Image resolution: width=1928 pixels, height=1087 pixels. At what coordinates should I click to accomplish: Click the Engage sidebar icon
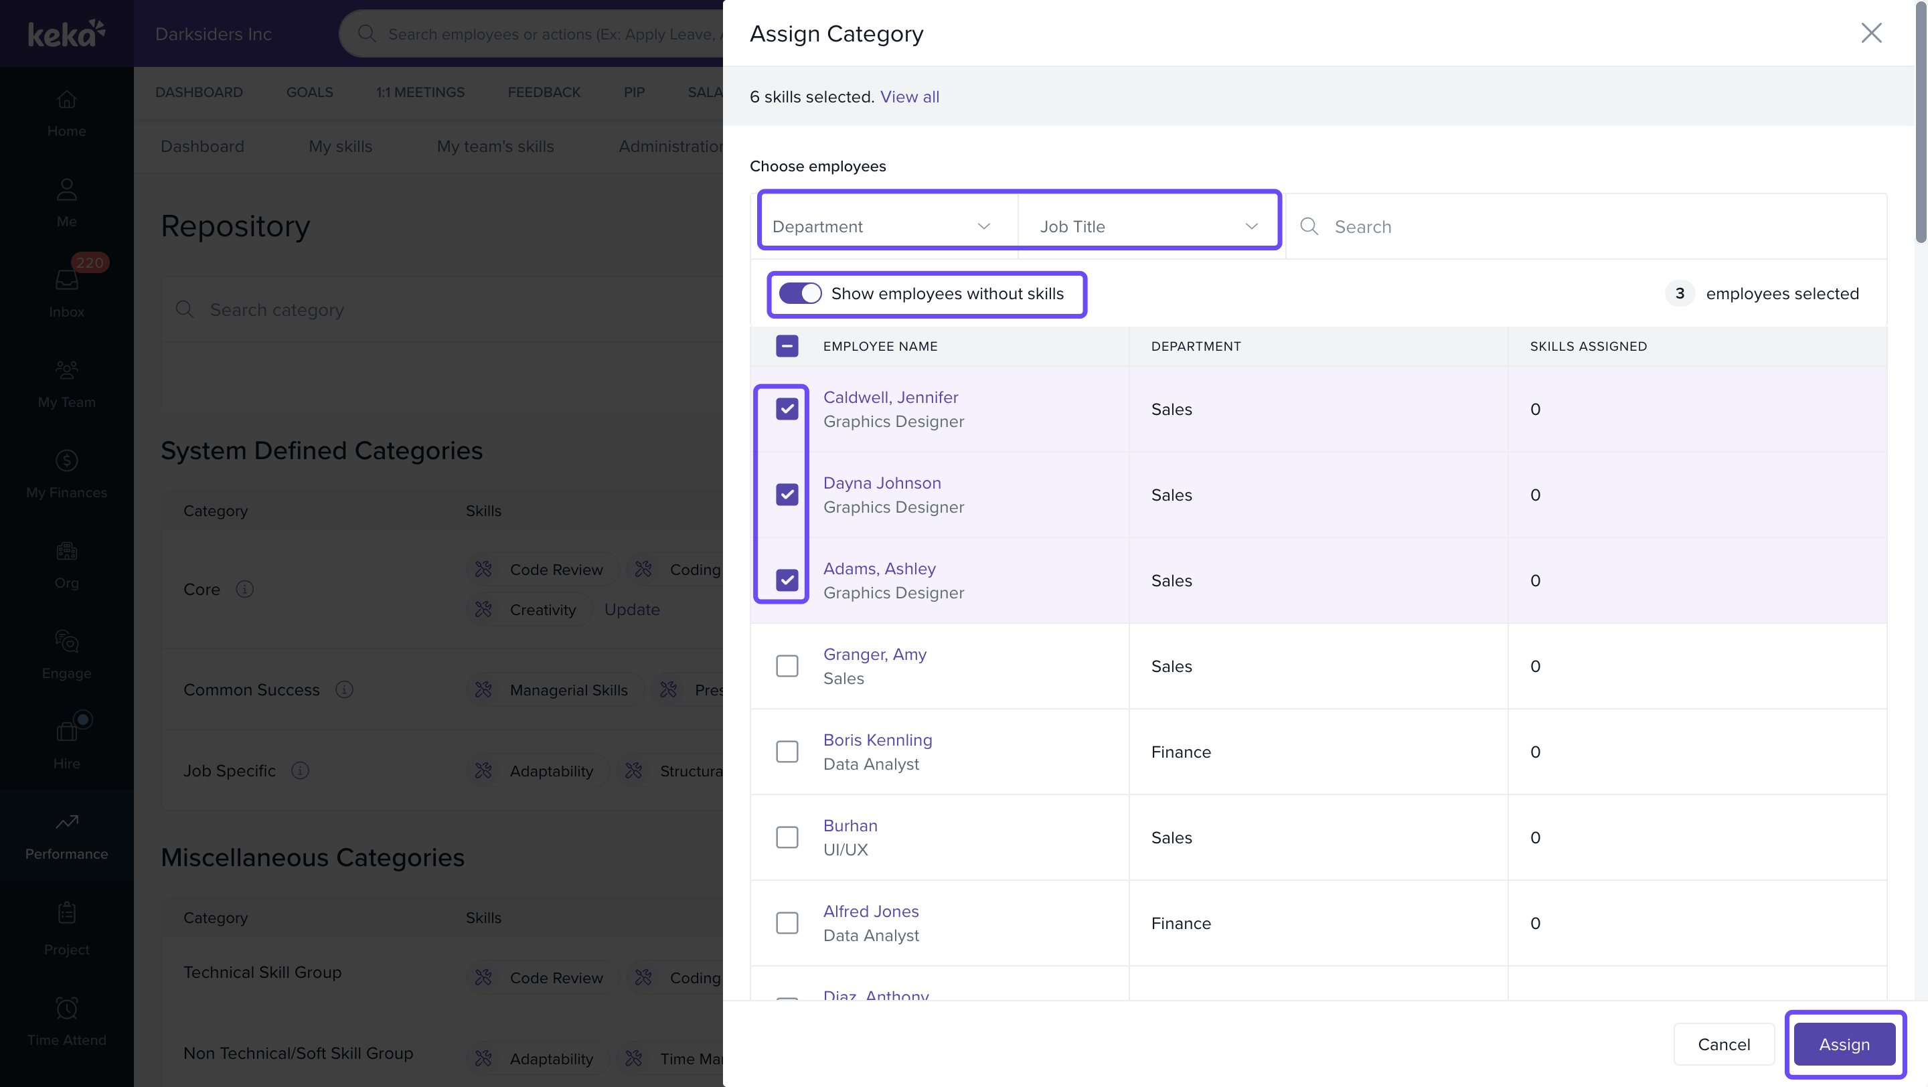coord(67,641)
